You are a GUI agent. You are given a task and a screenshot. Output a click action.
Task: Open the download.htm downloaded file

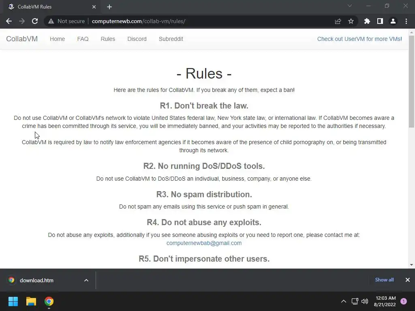pyautogui.click(x=36, y=280)
